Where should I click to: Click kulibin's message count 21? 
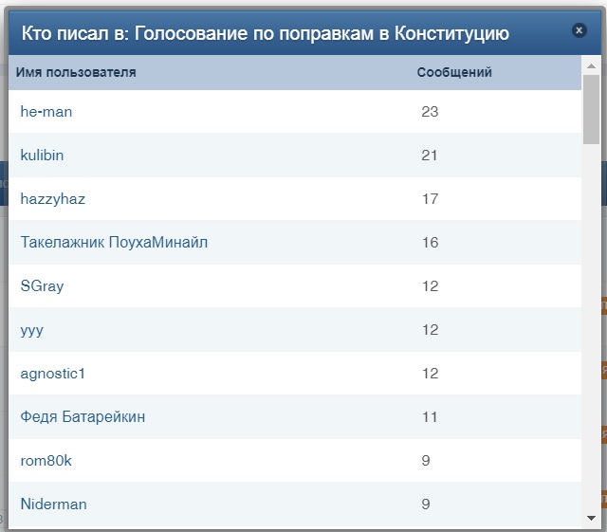coord(430,156)
